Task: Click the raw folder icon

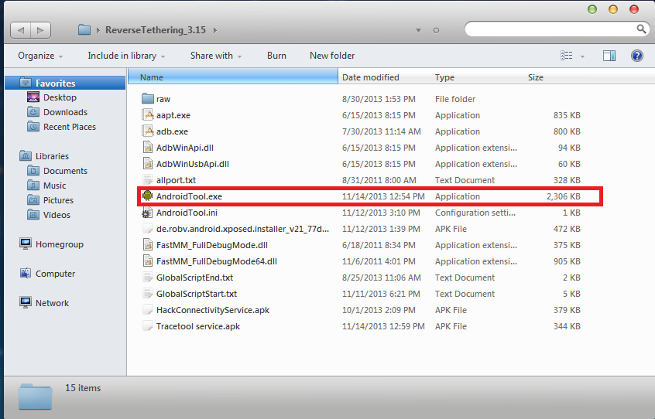Action: point(147,99)
